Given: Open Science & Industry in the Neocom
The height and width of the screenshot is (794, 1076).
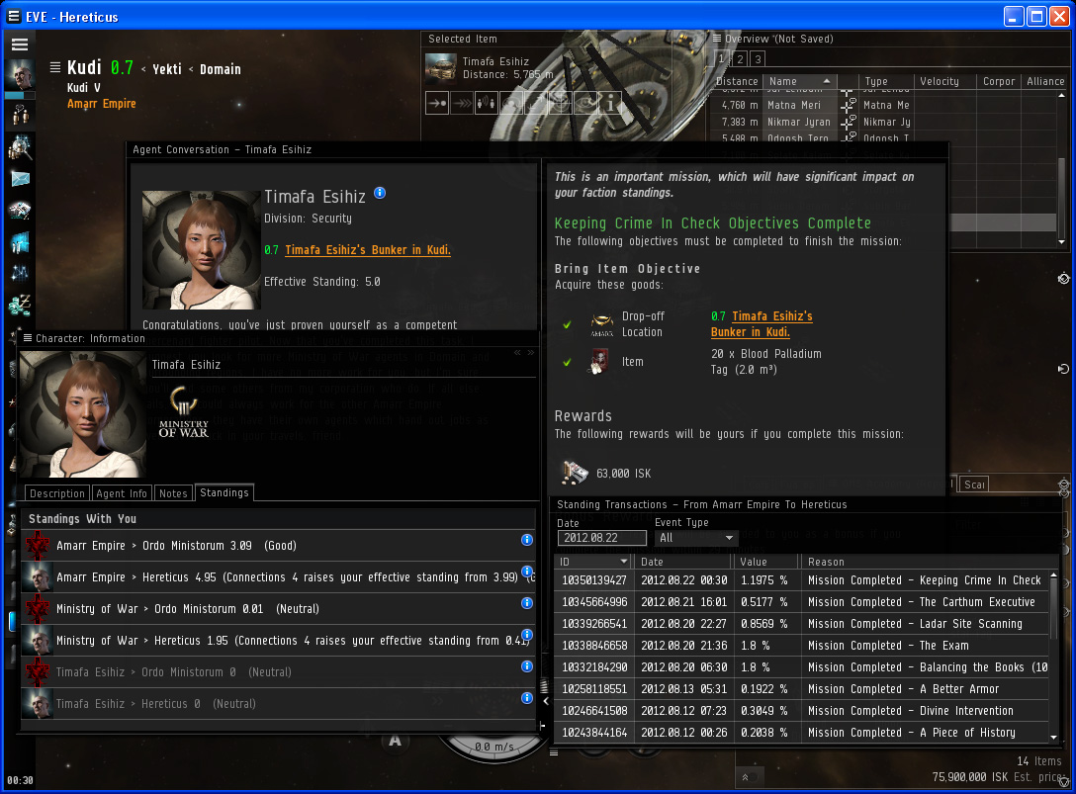Looking at the screenshot, I should [x=20, y=273].
